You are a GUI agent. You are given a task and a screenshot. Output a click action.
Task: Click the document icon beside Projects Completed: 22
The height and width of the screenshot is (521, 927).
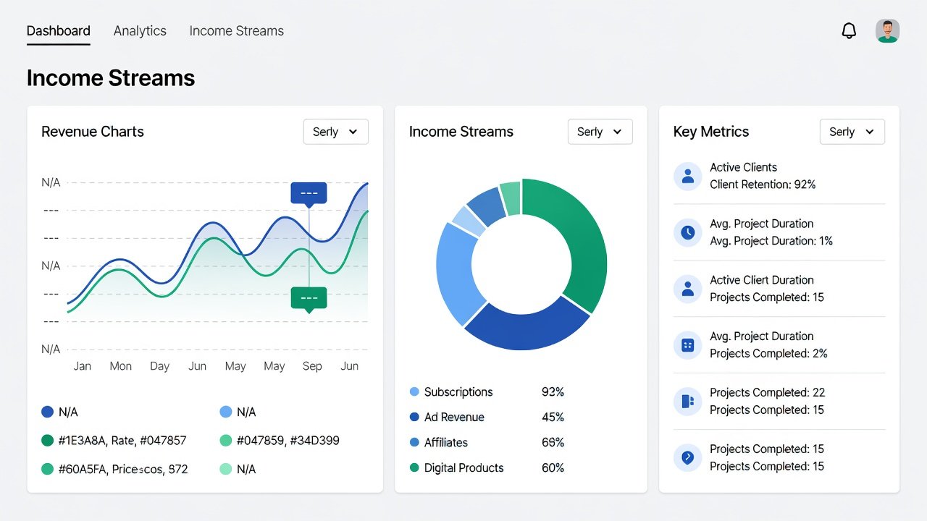688,402
